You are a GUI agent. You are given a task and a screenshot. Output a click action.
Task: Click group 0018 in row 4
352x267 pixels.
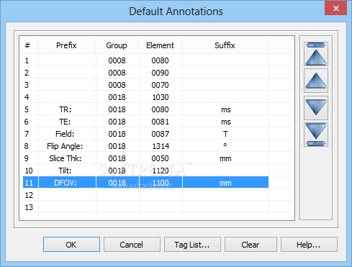pyautogui.click(x=117, y=97)
